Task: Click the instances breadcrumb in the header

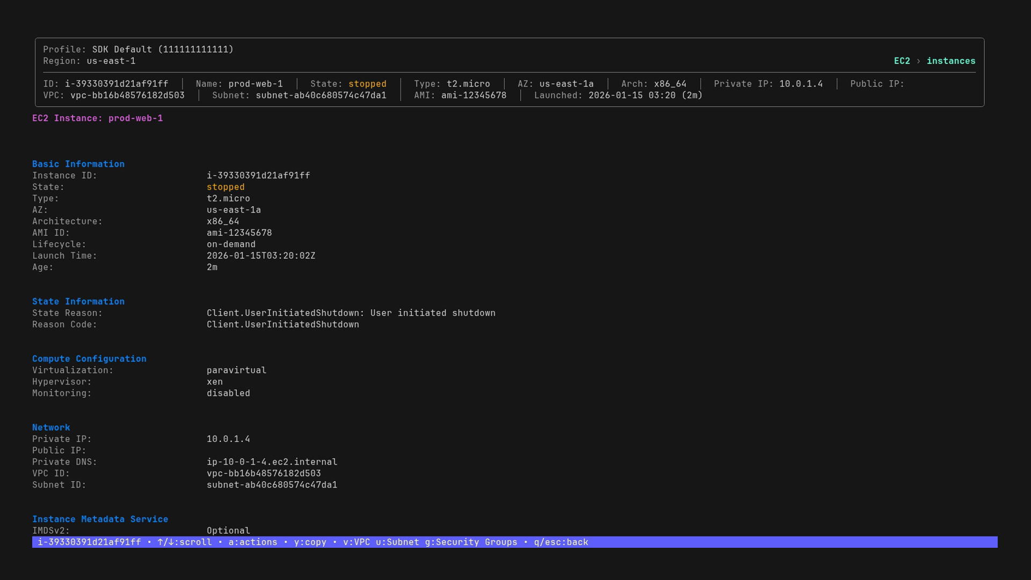Action: [x=951, y=61]
